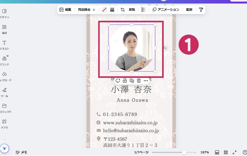Click the 編集 (Edit) image button
The width and height of the screenshot is (247, 156).
pos(65,10)
